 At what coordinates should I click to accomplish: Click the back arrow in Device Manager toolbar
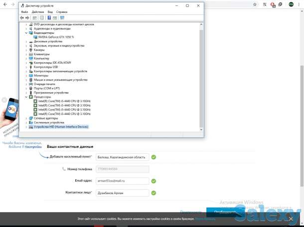click(22, 17)
